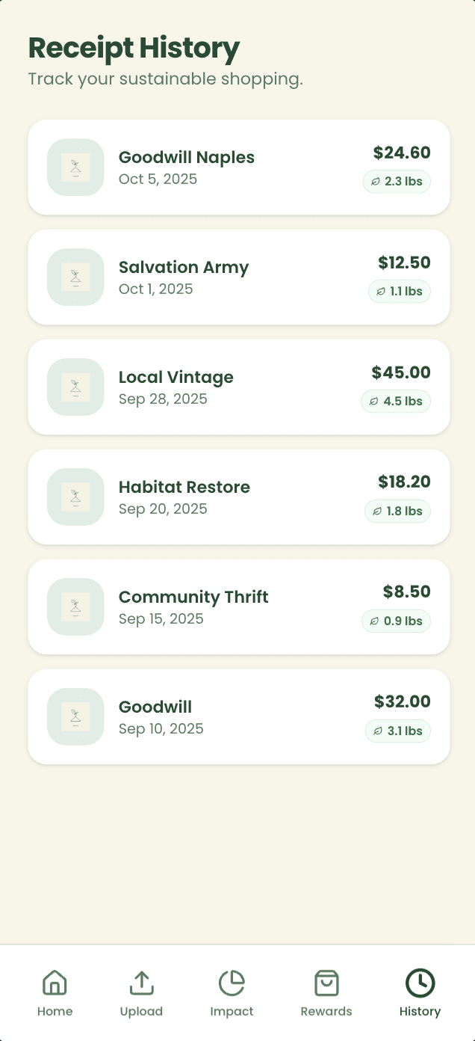The width and height of the screenshot is (475, 1041).
Task: Click the Goodwill Naples store logo thumbnail
Action: pos(75,168)
